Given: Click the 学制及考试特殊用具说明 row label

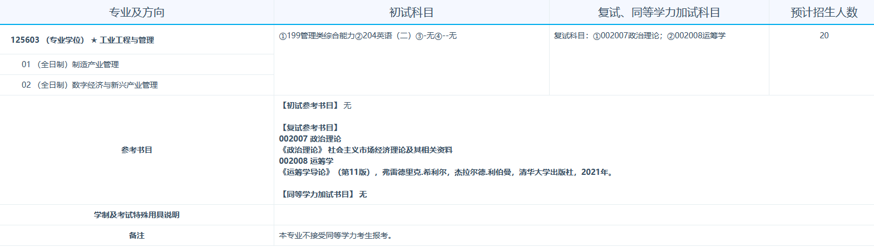Looking at the screenshot, I should click(136, 215).
